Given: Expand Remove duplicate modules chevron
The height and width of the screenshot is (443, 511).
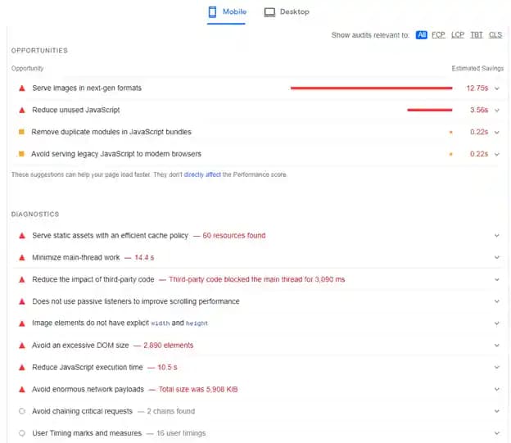Looking at the screenshot, I should point(496,133).
